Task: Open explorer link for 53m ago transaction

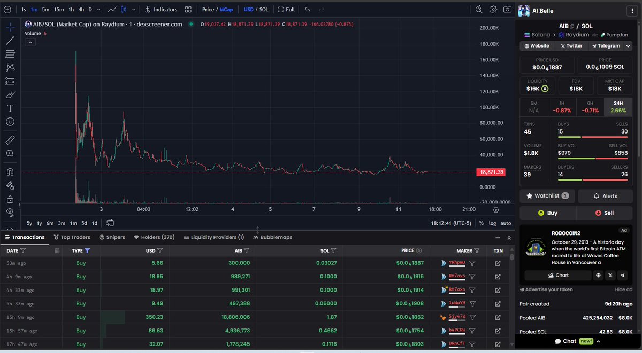Action: pyautogui.click(x=498, y=263)
